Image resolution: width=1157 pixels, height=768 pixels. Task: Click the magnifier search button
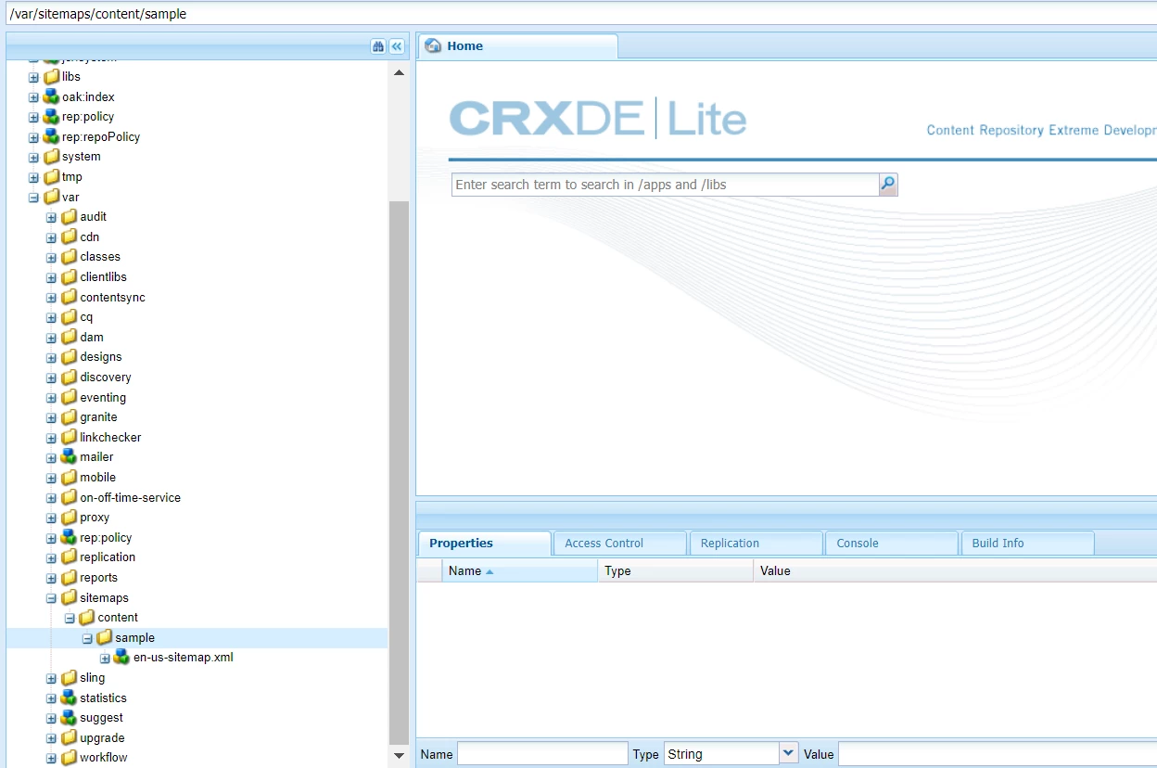pyautogui.click(x=888, y=185)
